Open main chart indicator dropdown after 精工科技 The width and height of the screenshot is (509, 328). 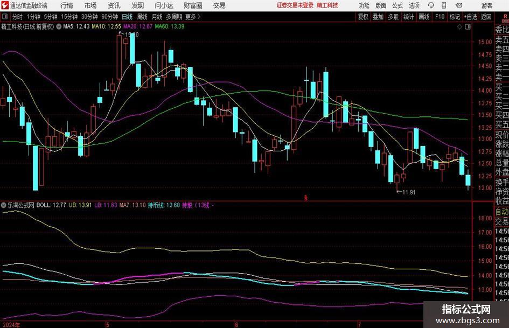tap(59, 26)
